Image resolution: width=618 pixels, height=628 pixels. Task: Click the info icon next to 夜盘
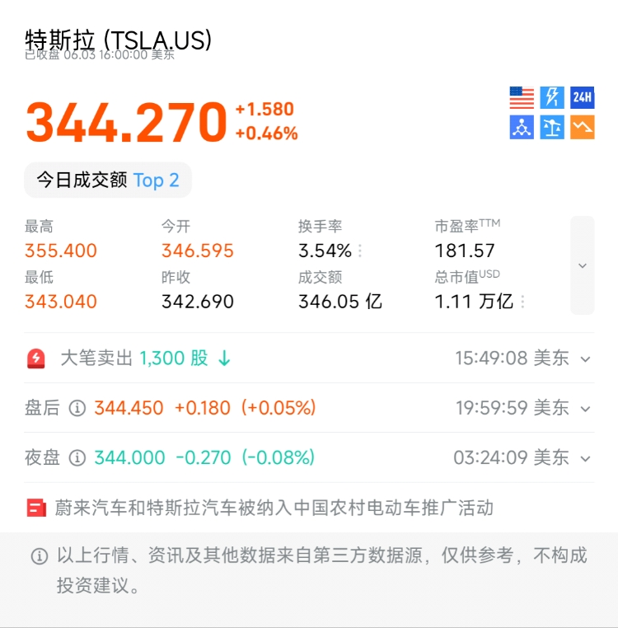(x=77, y=457)
